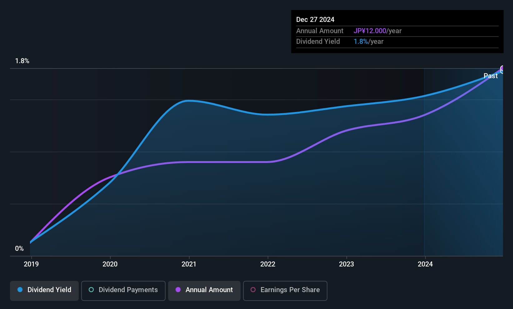Click the 0% y-axis label

(x=19, y=249)
